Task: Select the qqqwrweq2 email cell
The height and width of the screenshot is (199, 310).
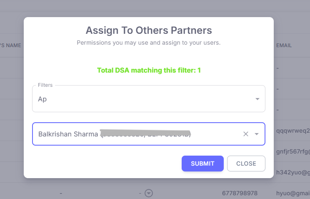Action: click(x=292, y=130)
